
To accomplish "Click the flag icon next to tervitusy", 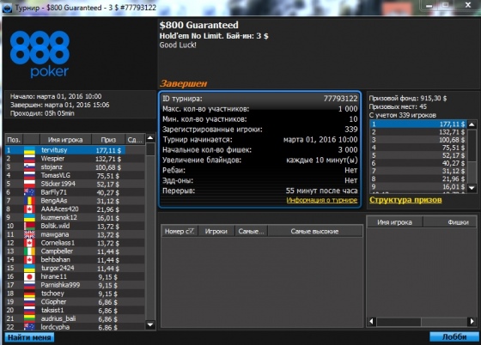I will (x=29, y=150).
